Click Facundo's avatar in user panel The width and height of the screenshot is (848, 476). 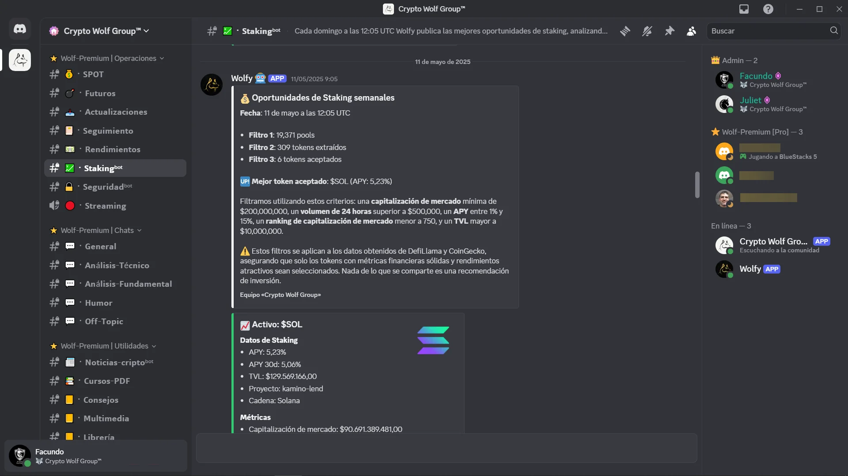click(x=20, y=456)
